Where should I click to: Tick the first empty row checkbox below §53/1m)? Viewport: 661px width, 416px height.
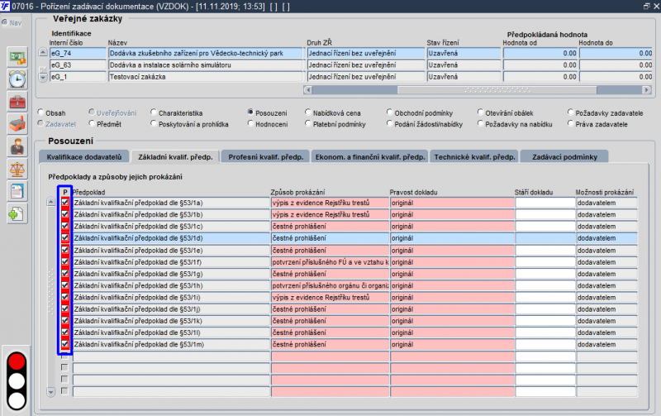pyautogui.click(x=64, y=356)
